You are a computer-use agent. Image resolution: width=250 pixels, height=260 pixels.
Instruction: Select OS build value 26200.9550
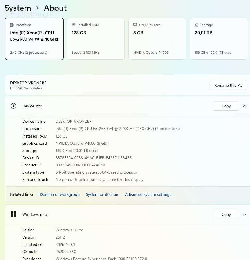(66, 252)
